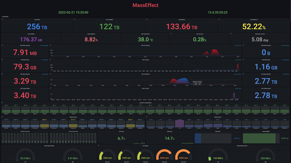The image size is (291, 163).
Task: Click Last 1 day label on SSD I/O (Day)
Action: [238, 60]
